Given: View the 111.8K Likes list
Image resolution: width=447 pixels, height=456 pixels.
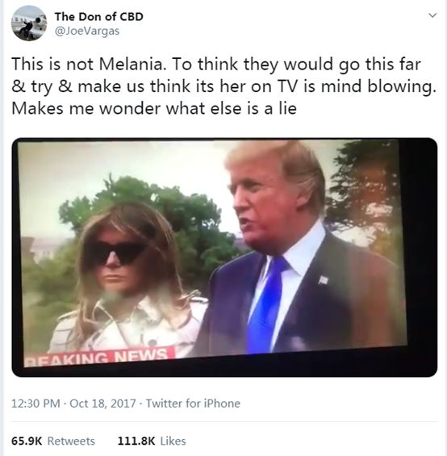Looking at the screenshot, I should point(152,441).
